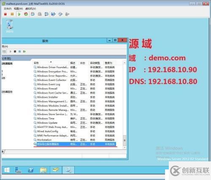Image resolution: width=211 pixels, height=180 pixels.
Task: Click the start service triangle icon
Action: click(x=11, y=52)
